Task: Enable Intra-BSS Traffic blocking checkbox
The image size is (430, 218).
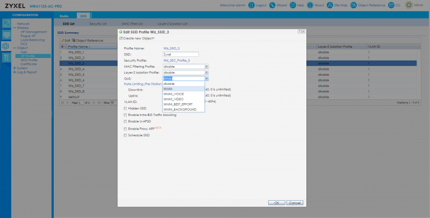Action: (x=125, y=115)
